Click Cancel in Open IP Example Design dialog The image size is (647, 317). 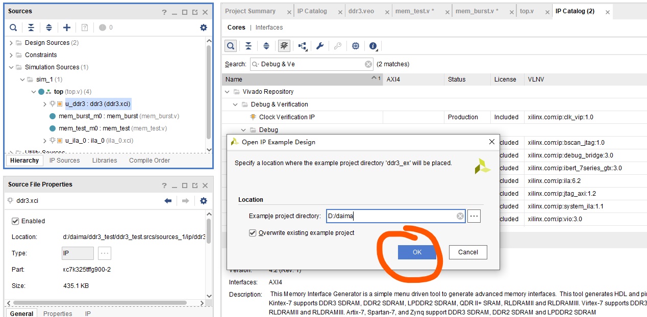[x=468, y=252]
